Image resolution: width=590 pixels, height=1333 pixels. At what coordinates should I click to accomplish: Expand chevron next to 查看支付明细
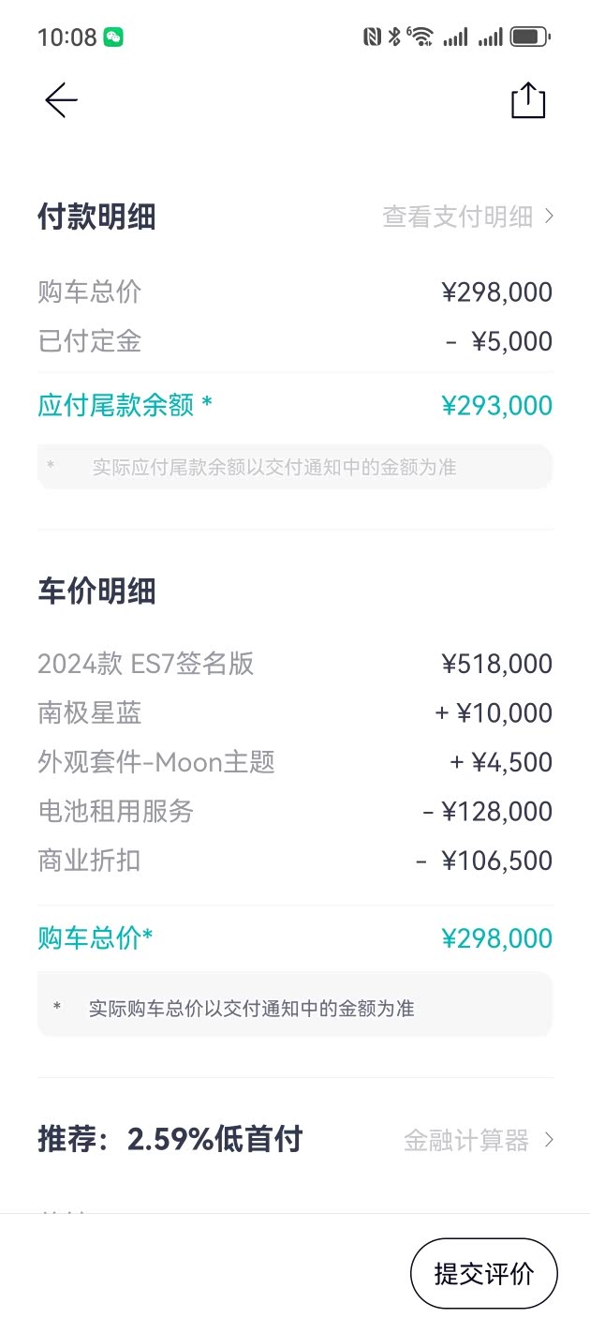tap(550, 217)
